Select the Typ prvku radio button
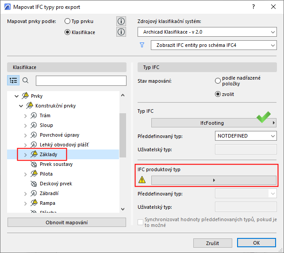The image size is (284, 253). tap(68, 21)
